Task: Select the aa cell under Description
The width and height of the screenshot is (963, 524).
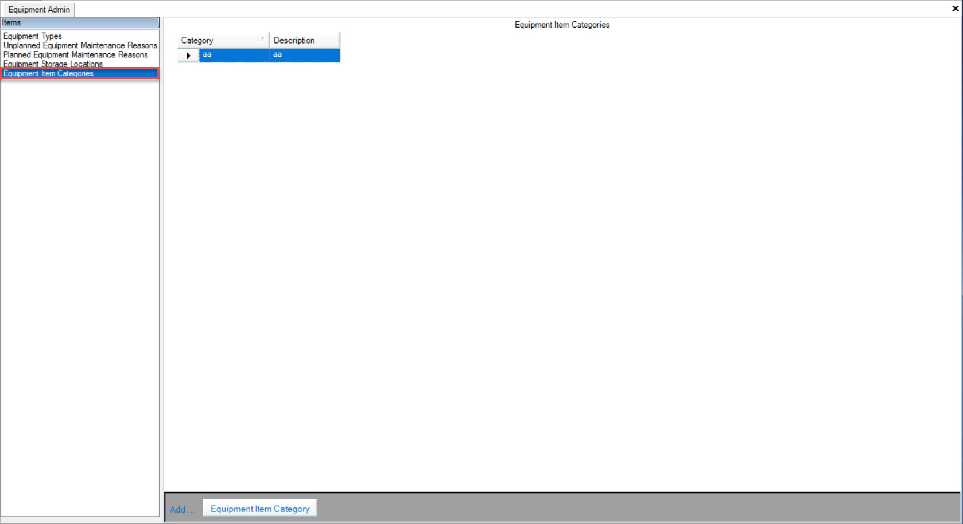Action: tap(305, 55)
